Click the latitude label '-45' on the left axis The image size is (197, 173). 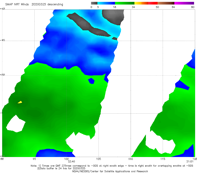pyautogui.click(x=2, y=40)
